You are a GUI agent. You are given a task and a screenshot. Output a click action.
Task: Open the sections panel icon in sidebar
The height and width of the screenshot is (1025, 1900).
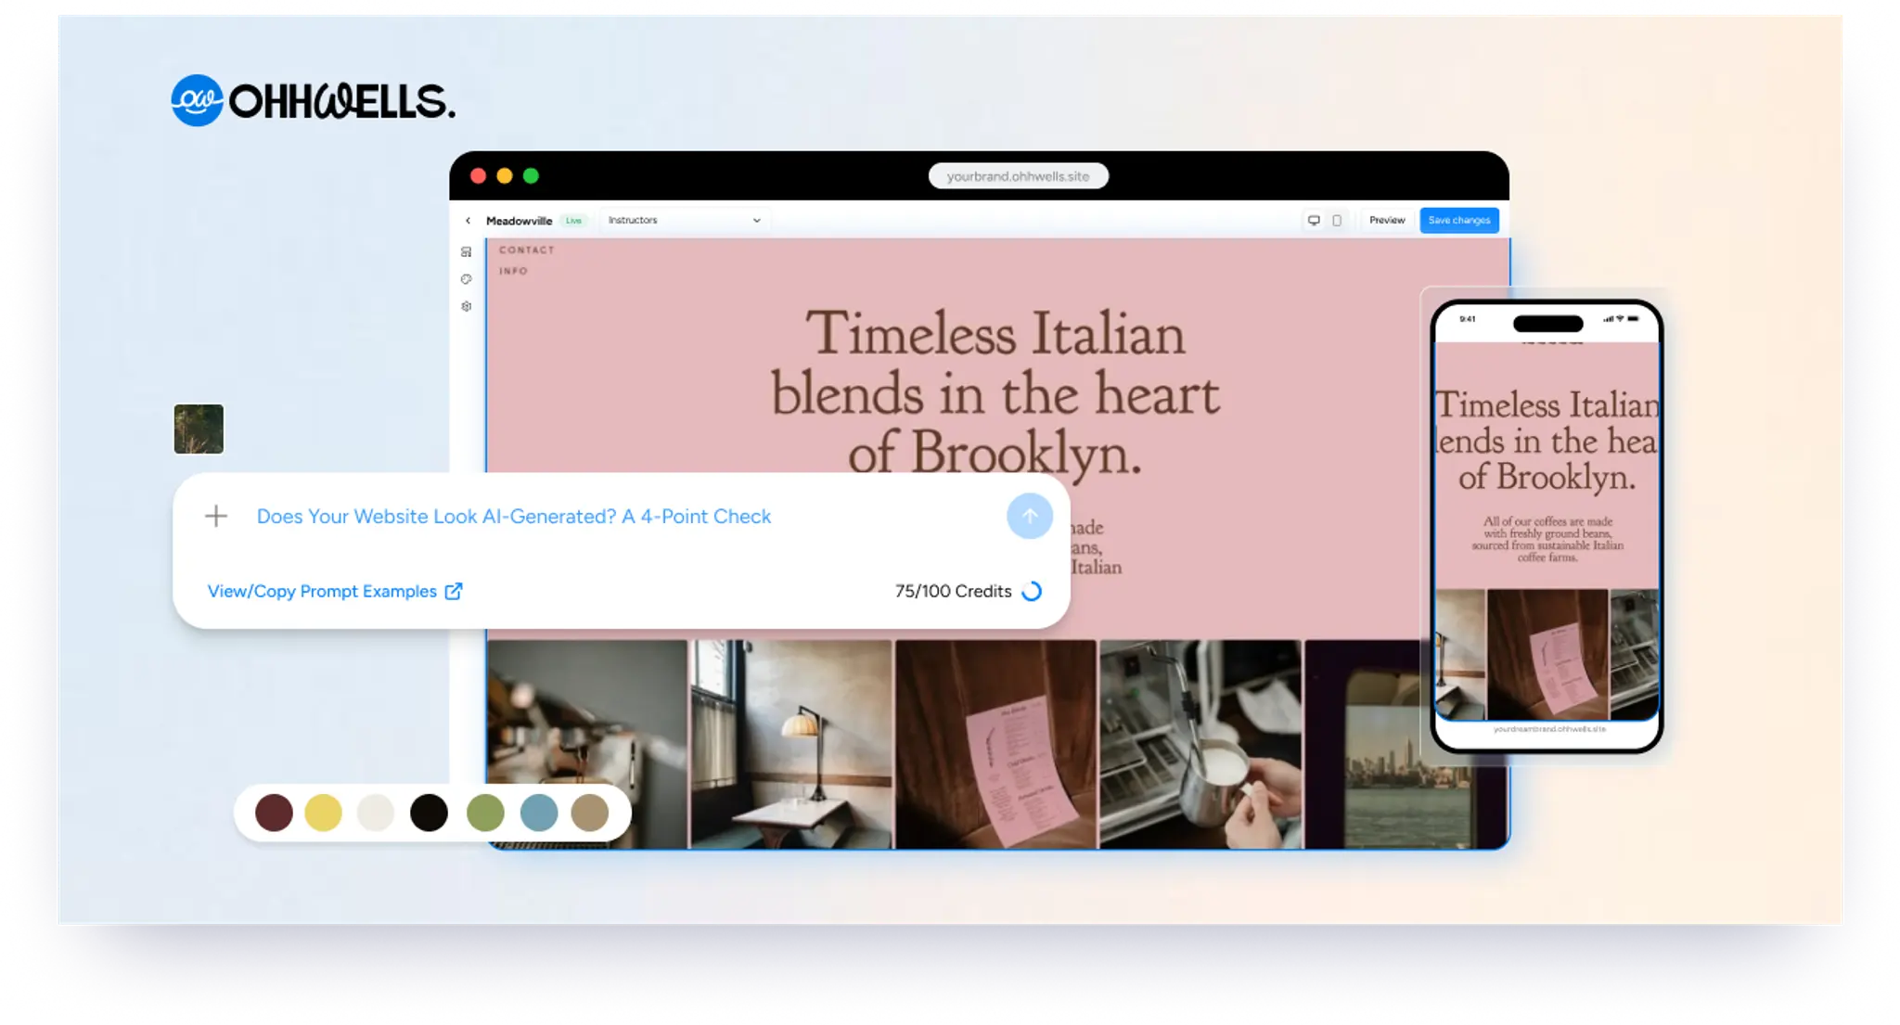[466, 252]
